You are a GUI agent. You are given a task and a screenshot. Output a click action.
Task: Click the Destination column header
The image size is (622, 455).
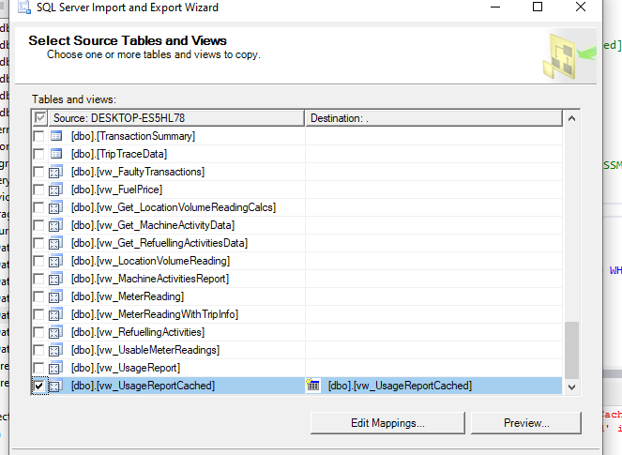coord(433,118)
